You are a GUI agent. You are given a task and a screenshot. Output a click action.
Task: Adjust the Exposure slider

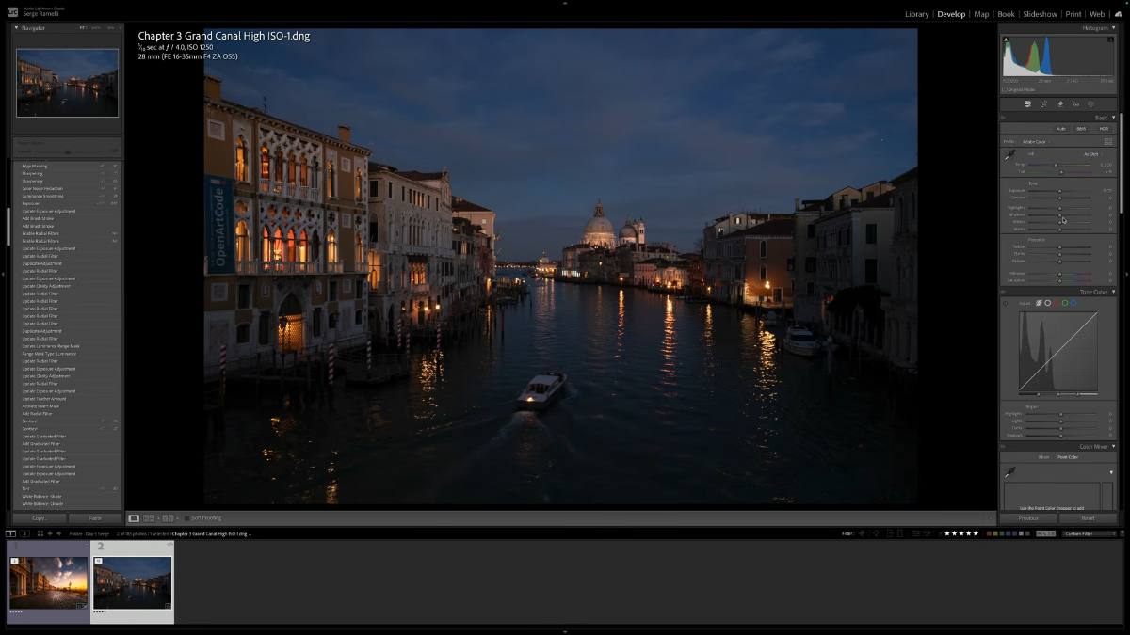[x=1059, y=191]
